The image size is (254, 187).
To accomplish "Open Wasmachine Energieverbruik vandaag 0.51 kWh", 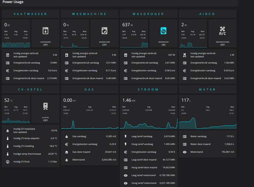I will pos(90,63).
